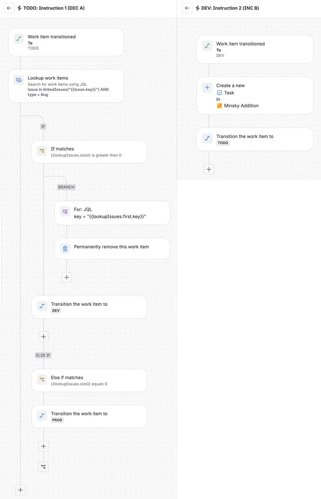
Task: Click the BRANCH label
Action: click(x=66, y=187)
